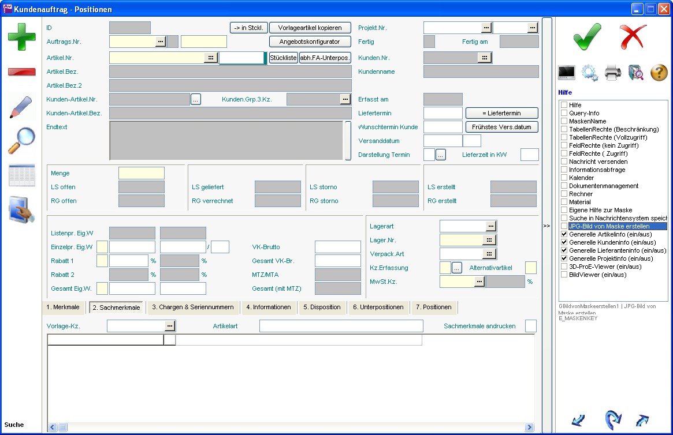Open the gear settings icon
Viewport: 673px width, 435px height.
pyautogui.click(x=590, y=73)
